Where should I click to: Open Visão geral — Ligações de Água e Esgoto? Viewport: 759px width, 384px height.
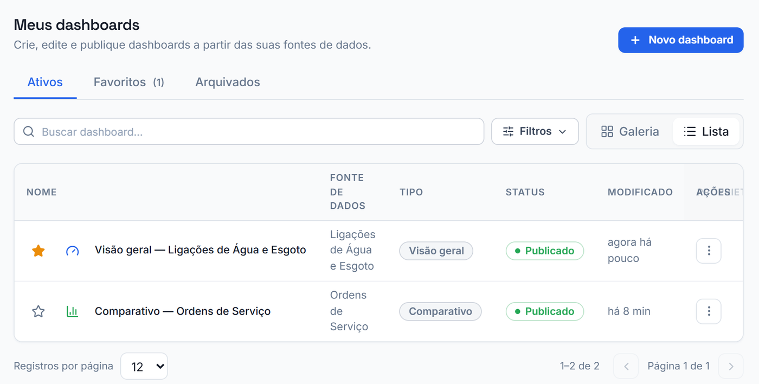click(201, 250)
